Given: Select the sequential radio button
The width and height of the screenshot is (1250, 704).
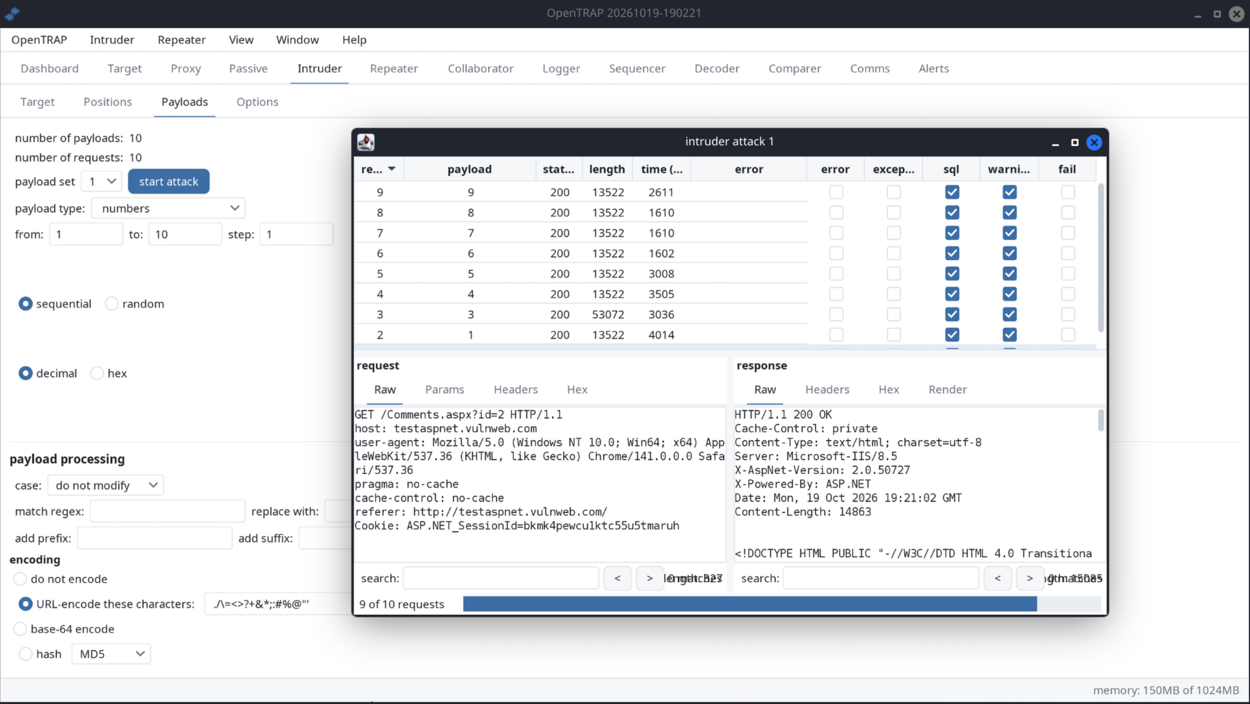Looking at the screenshot, I should [x=25, y=304].
